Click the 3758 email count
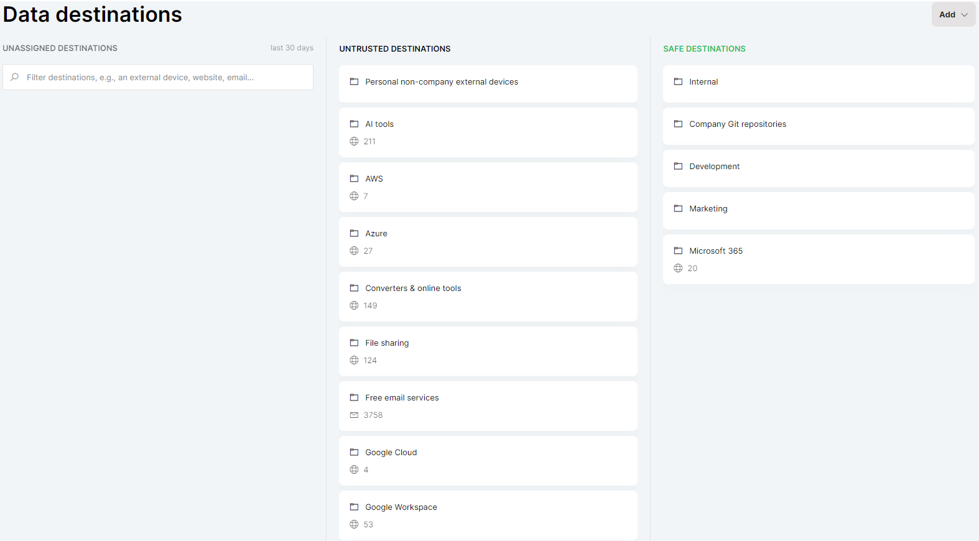 373,415
